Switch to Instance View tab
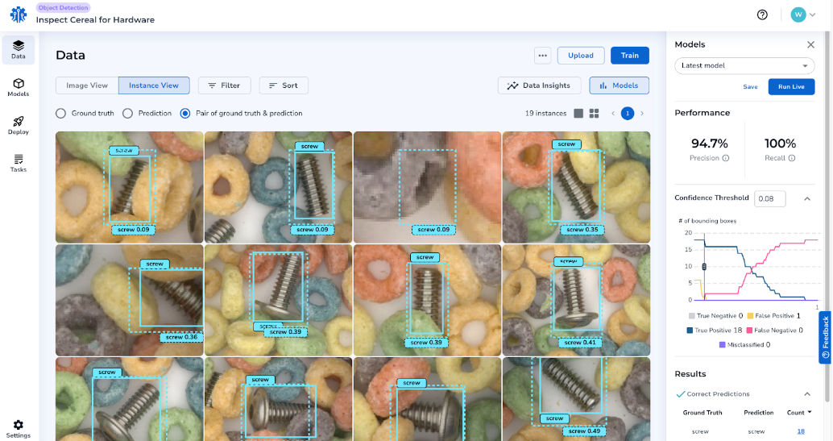 coord(154,85)
